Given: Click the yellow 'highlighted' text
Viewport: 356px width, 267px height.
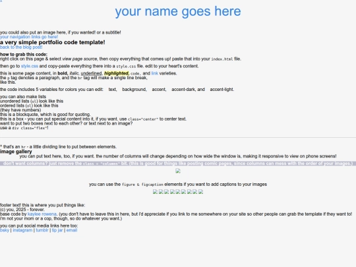Looking at the screenshot, I should coord(117,73).
